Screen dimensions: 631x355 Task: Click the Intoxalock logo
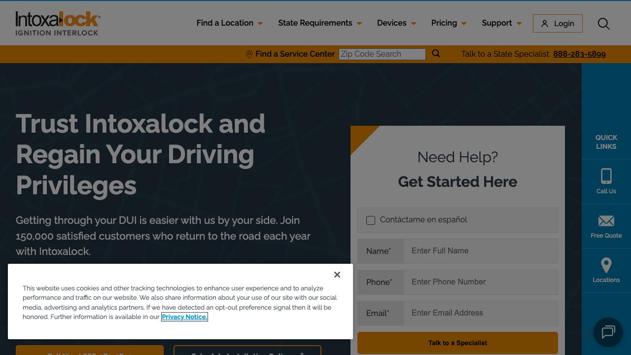pos(58,23)
